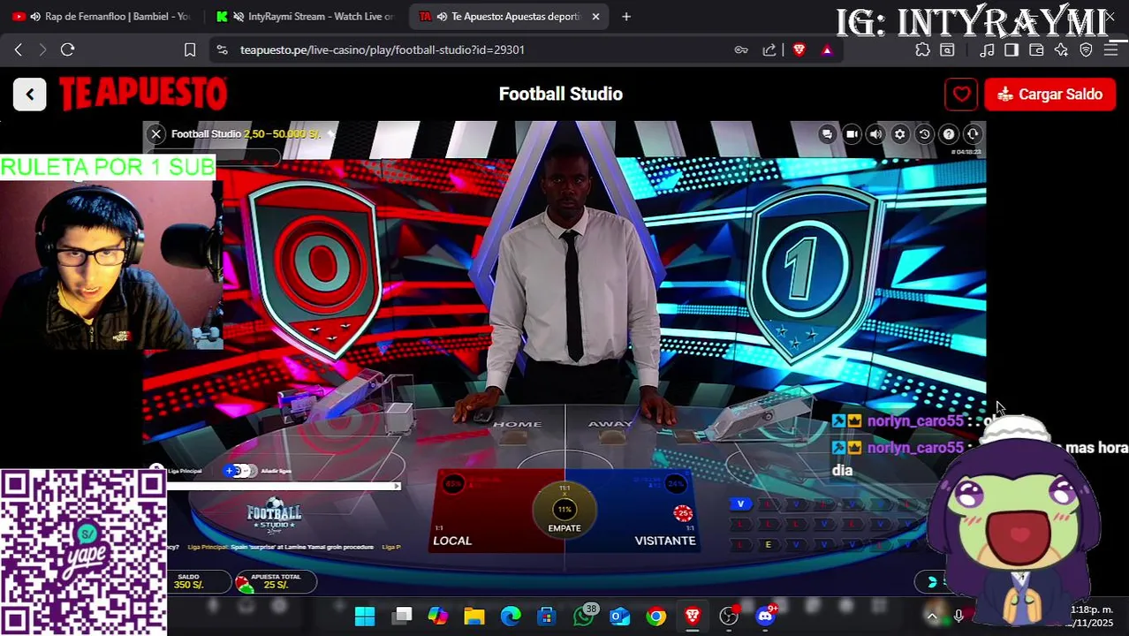This screenshot has height=636, width=1129.
Task: Click the Football Studio page title
Action: (561, 94)
